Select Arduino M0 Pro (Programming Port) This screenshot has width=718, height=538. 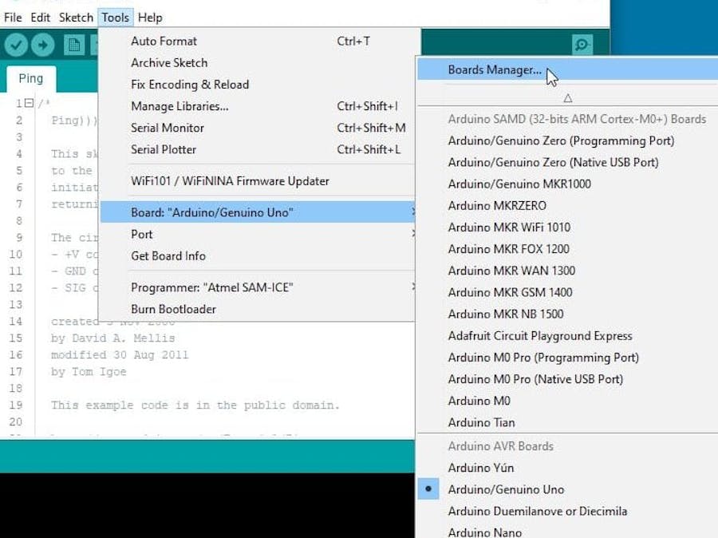[568, 358]
